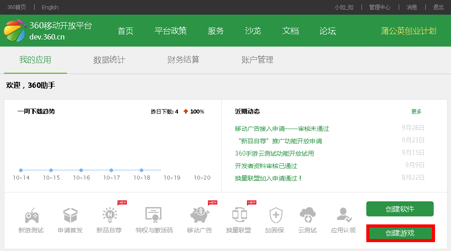Click the 创建软件 button
This screenshot has height=251, width=451.
coord(400,209)
